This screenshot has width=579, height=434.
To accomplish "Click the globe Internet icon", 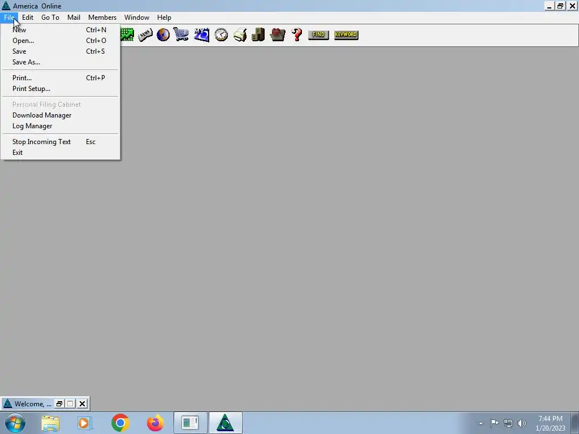I will tap(163, 34).
